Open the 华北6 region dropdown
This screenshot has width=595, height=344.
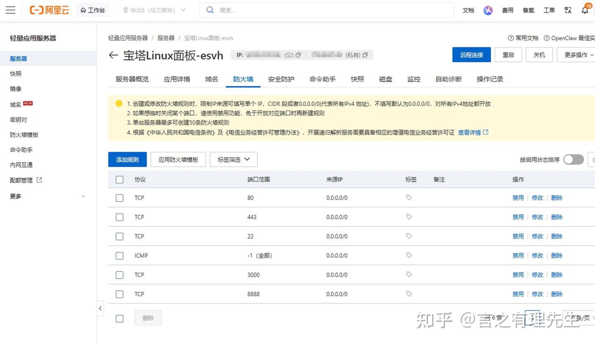click(155, 10)
